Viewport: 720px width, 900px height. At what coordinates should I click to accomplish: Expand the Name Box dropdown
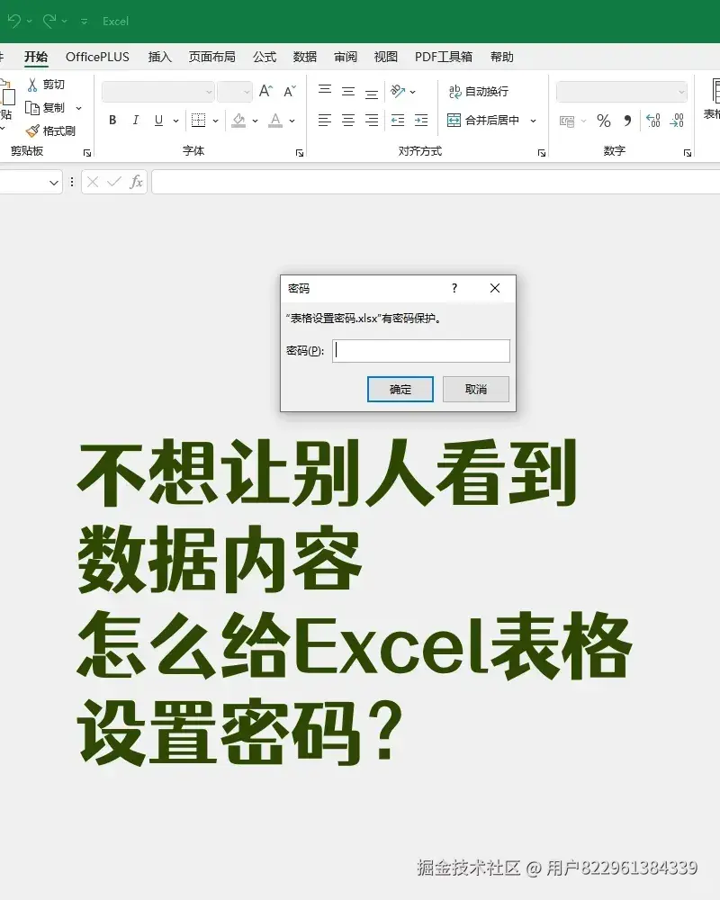[x=53, y=183]
